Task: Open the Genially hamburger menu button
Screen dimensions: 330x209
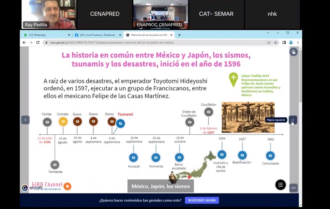Action: pyautogui.click(x=280, y=185)
